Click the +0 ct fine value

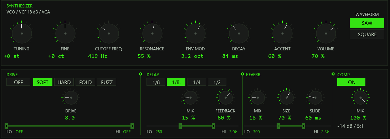click(56, 56)
